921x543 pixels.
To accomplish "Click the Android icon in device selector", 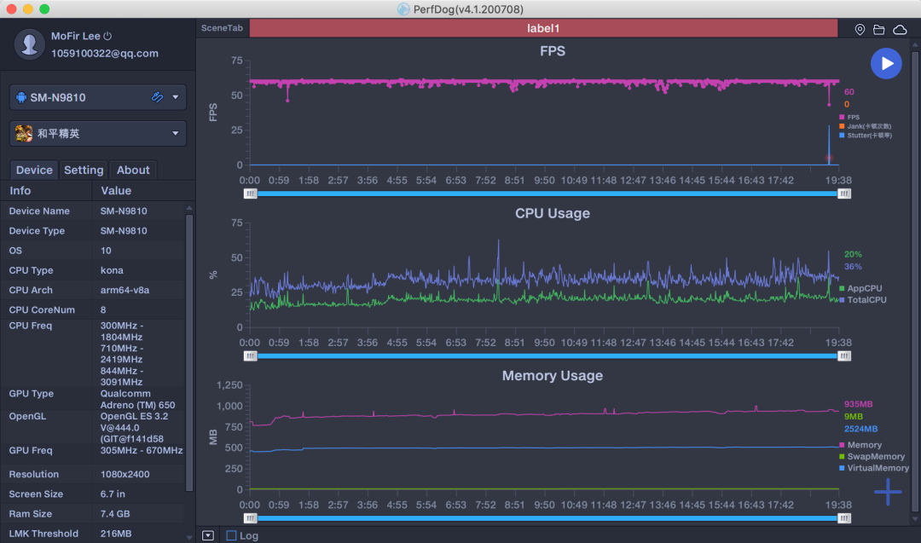I will (x=21, y=97).
